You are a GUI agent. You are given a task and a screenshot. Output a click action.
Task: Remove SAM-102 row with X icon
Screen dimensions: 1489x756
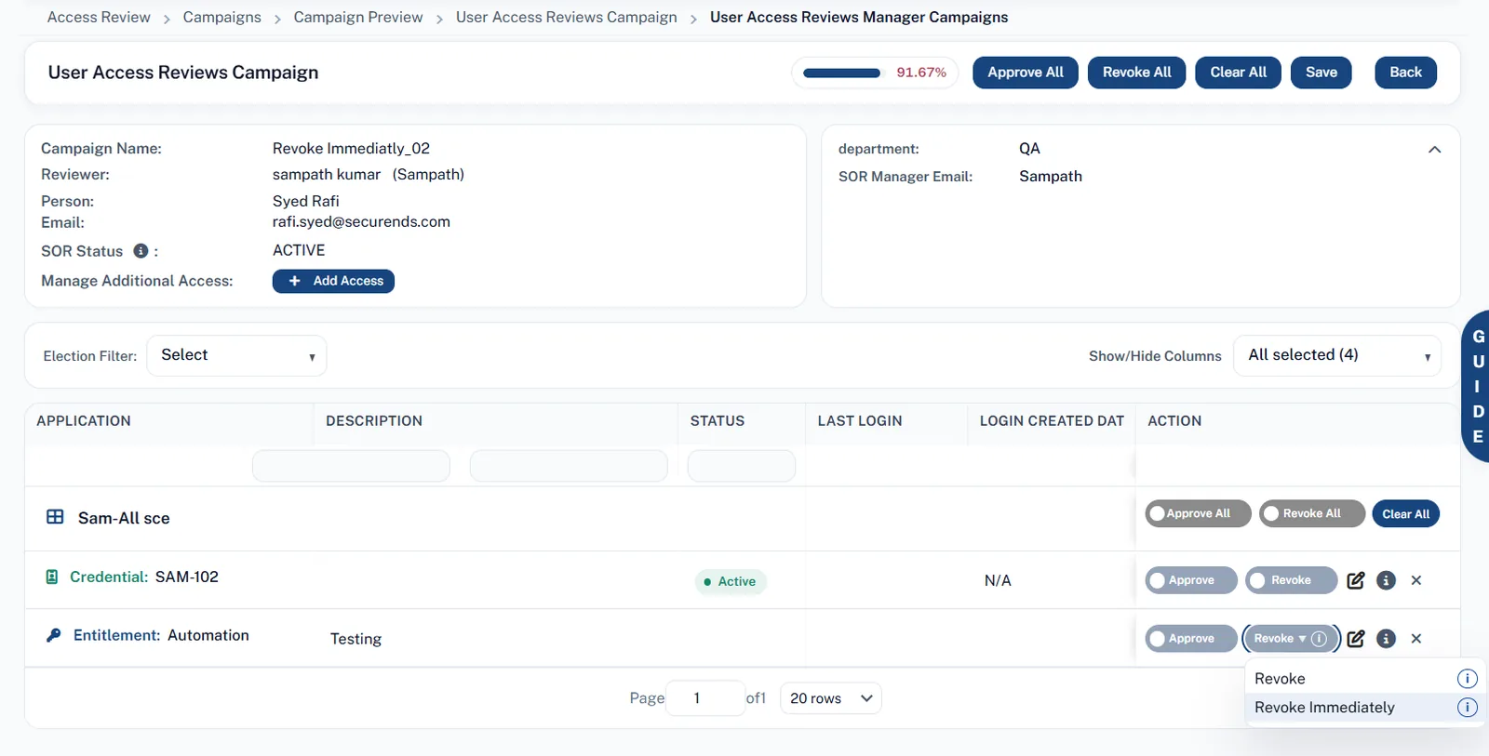(x=1416, y=580)
